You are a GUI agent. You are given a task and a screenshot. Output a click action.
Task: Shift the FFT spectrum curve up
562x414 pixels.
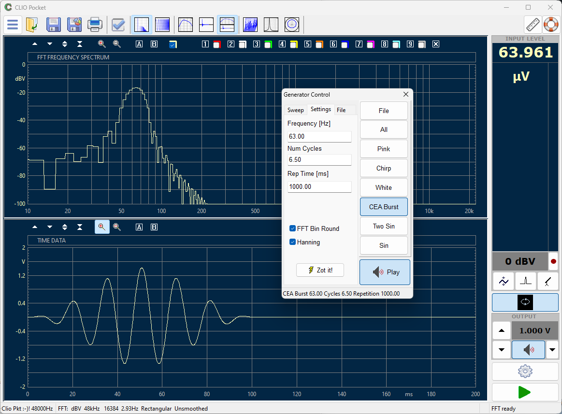point(35,44)
